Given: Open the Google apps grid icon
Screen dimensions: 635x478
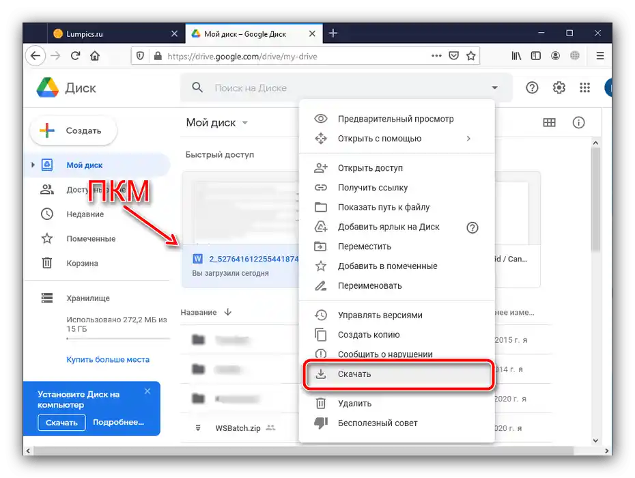Looking at the screenshot, I should pos(584,87).
